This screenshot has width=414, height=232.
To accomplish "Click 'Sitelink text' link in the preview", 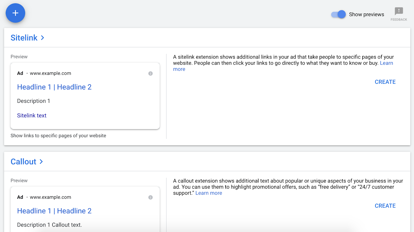I will pos(32,115).
